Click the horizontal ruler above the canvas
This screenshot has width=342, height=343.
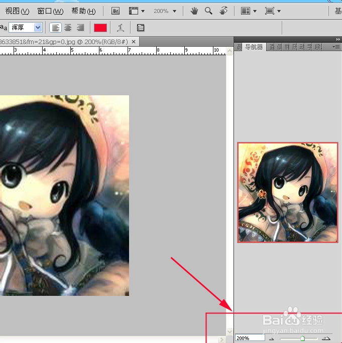tap(113, 51)
